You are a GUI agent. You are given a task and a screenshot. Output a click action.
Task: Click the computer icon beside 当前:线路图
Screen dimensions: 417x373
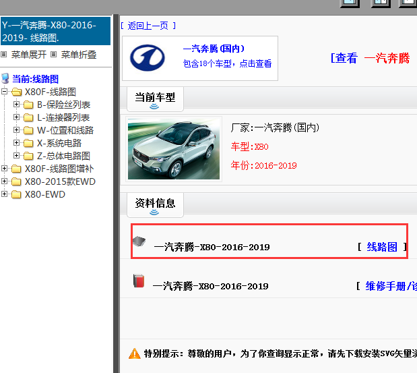pyautogui.click(x=5, y=79)
